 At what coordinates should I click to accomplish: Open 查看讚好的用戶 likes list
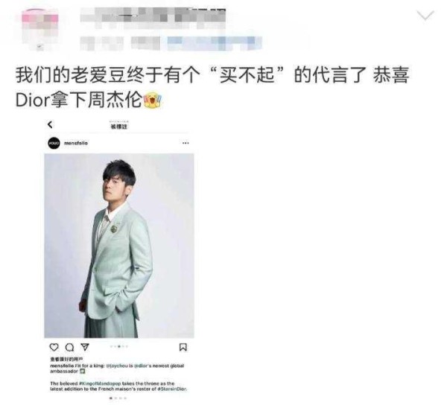point(66,360)
